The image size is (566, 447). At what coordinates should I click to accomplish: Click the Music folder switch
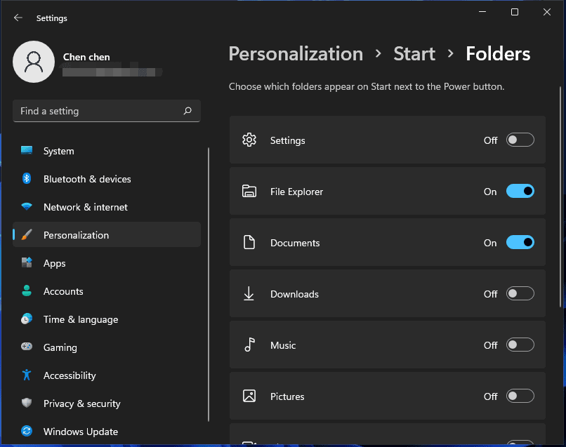(x=520, y=345)
